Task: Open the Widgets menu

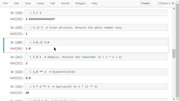Action: (80, 3)
